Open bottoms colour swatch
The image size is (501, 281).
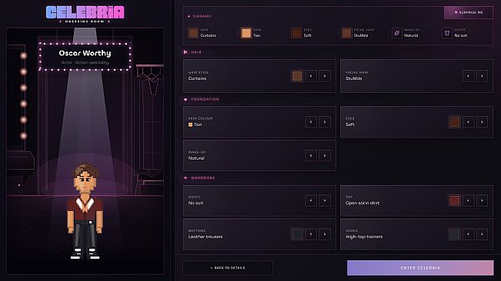(297, 234)
